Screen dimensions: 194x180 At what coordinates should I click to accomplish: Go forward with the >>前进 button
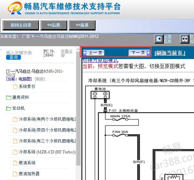82,25
